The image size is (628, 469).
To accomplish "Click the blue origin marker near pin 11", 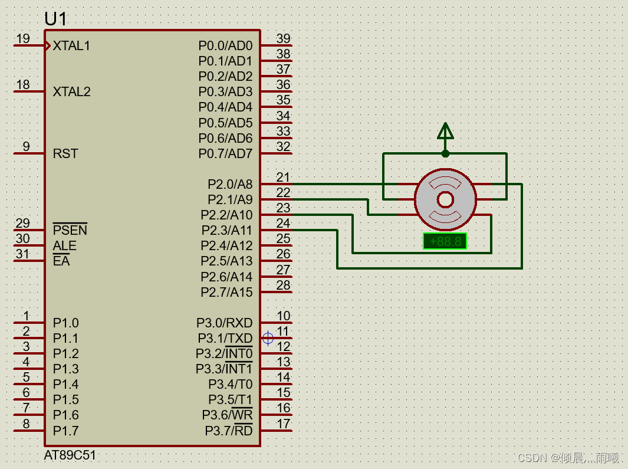I will coord(268,338).
